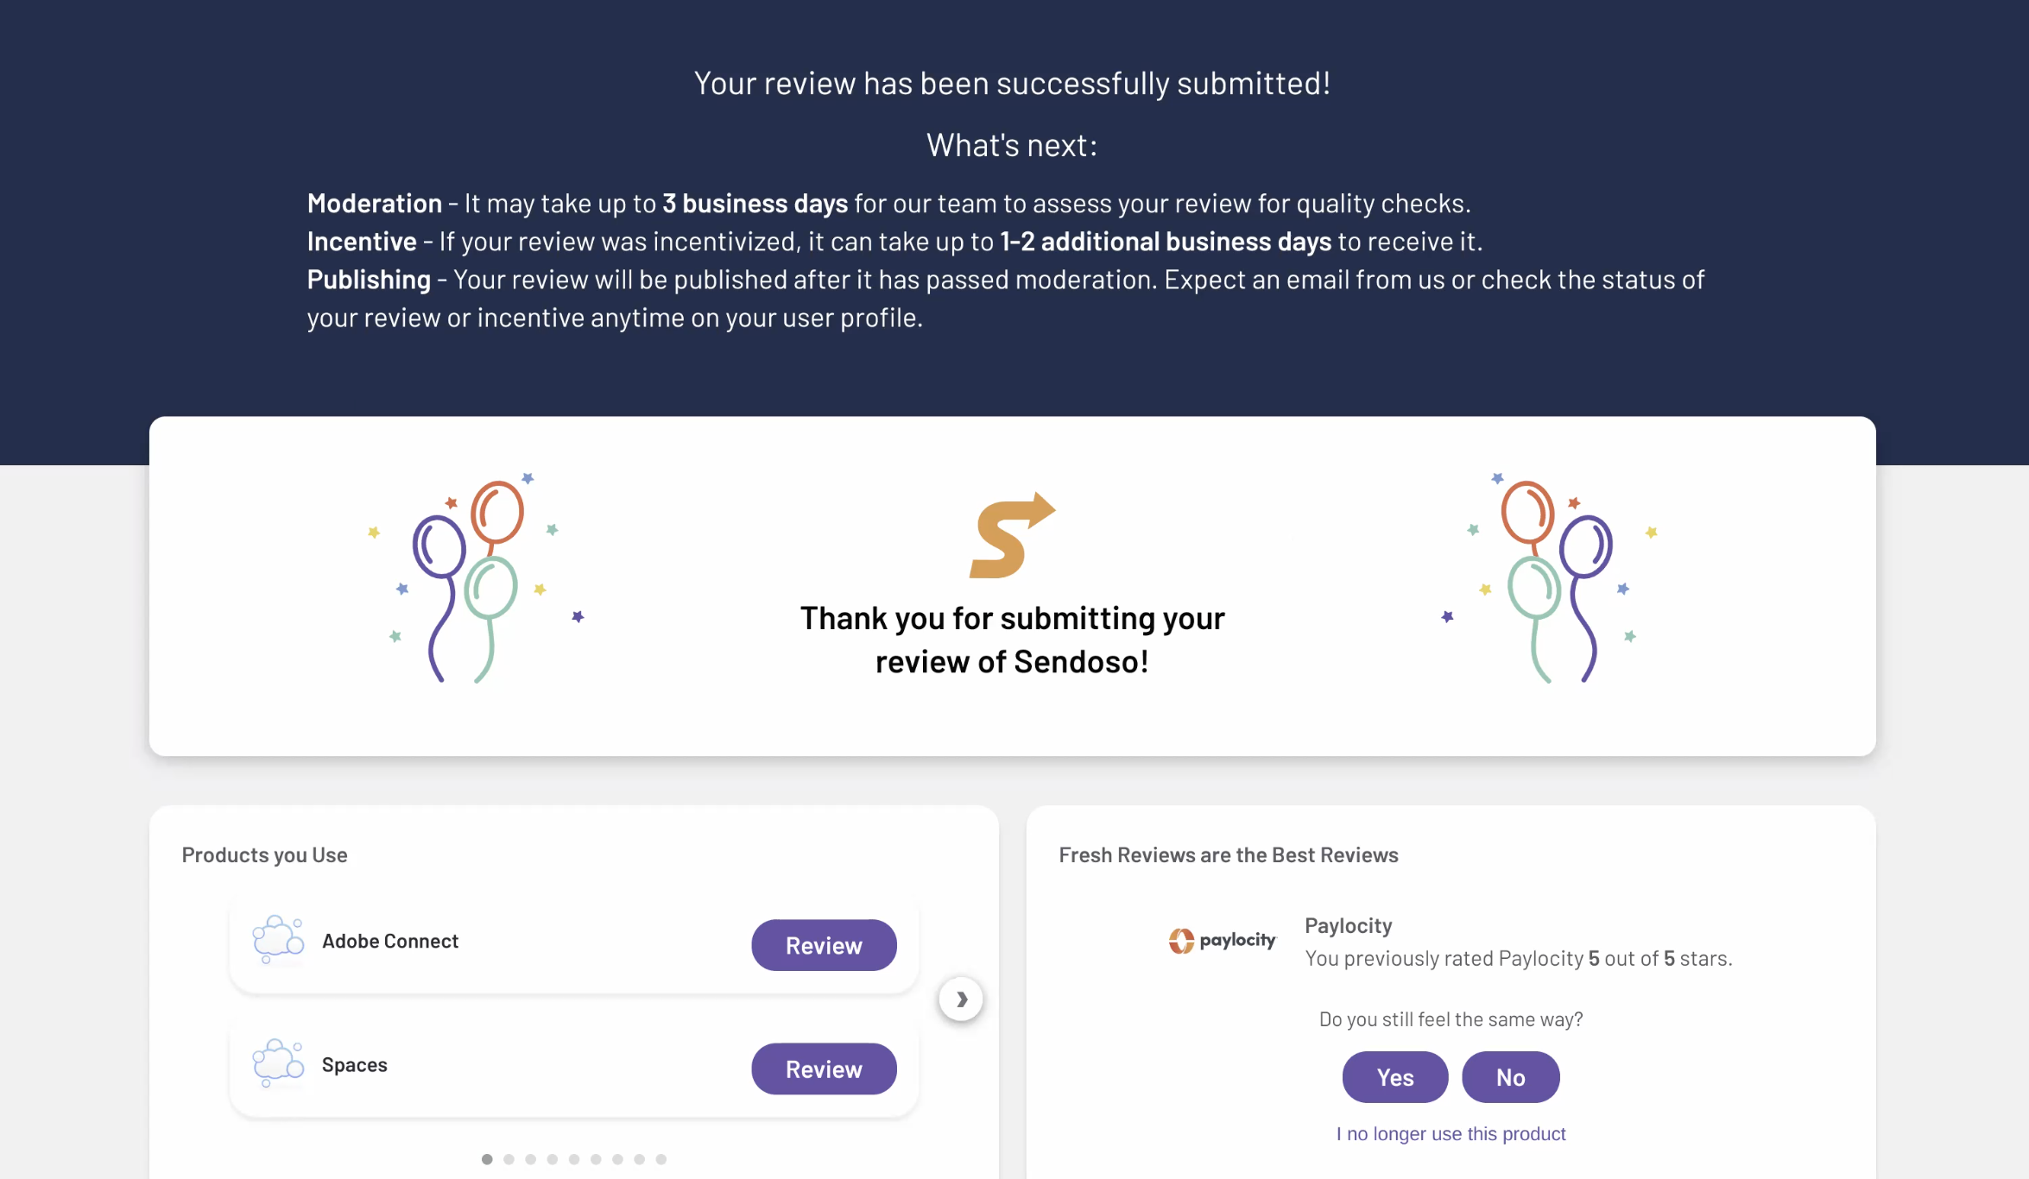Click the left balloons illustration
This screenshot has height=1179, width=2029.
click(475, 578)
